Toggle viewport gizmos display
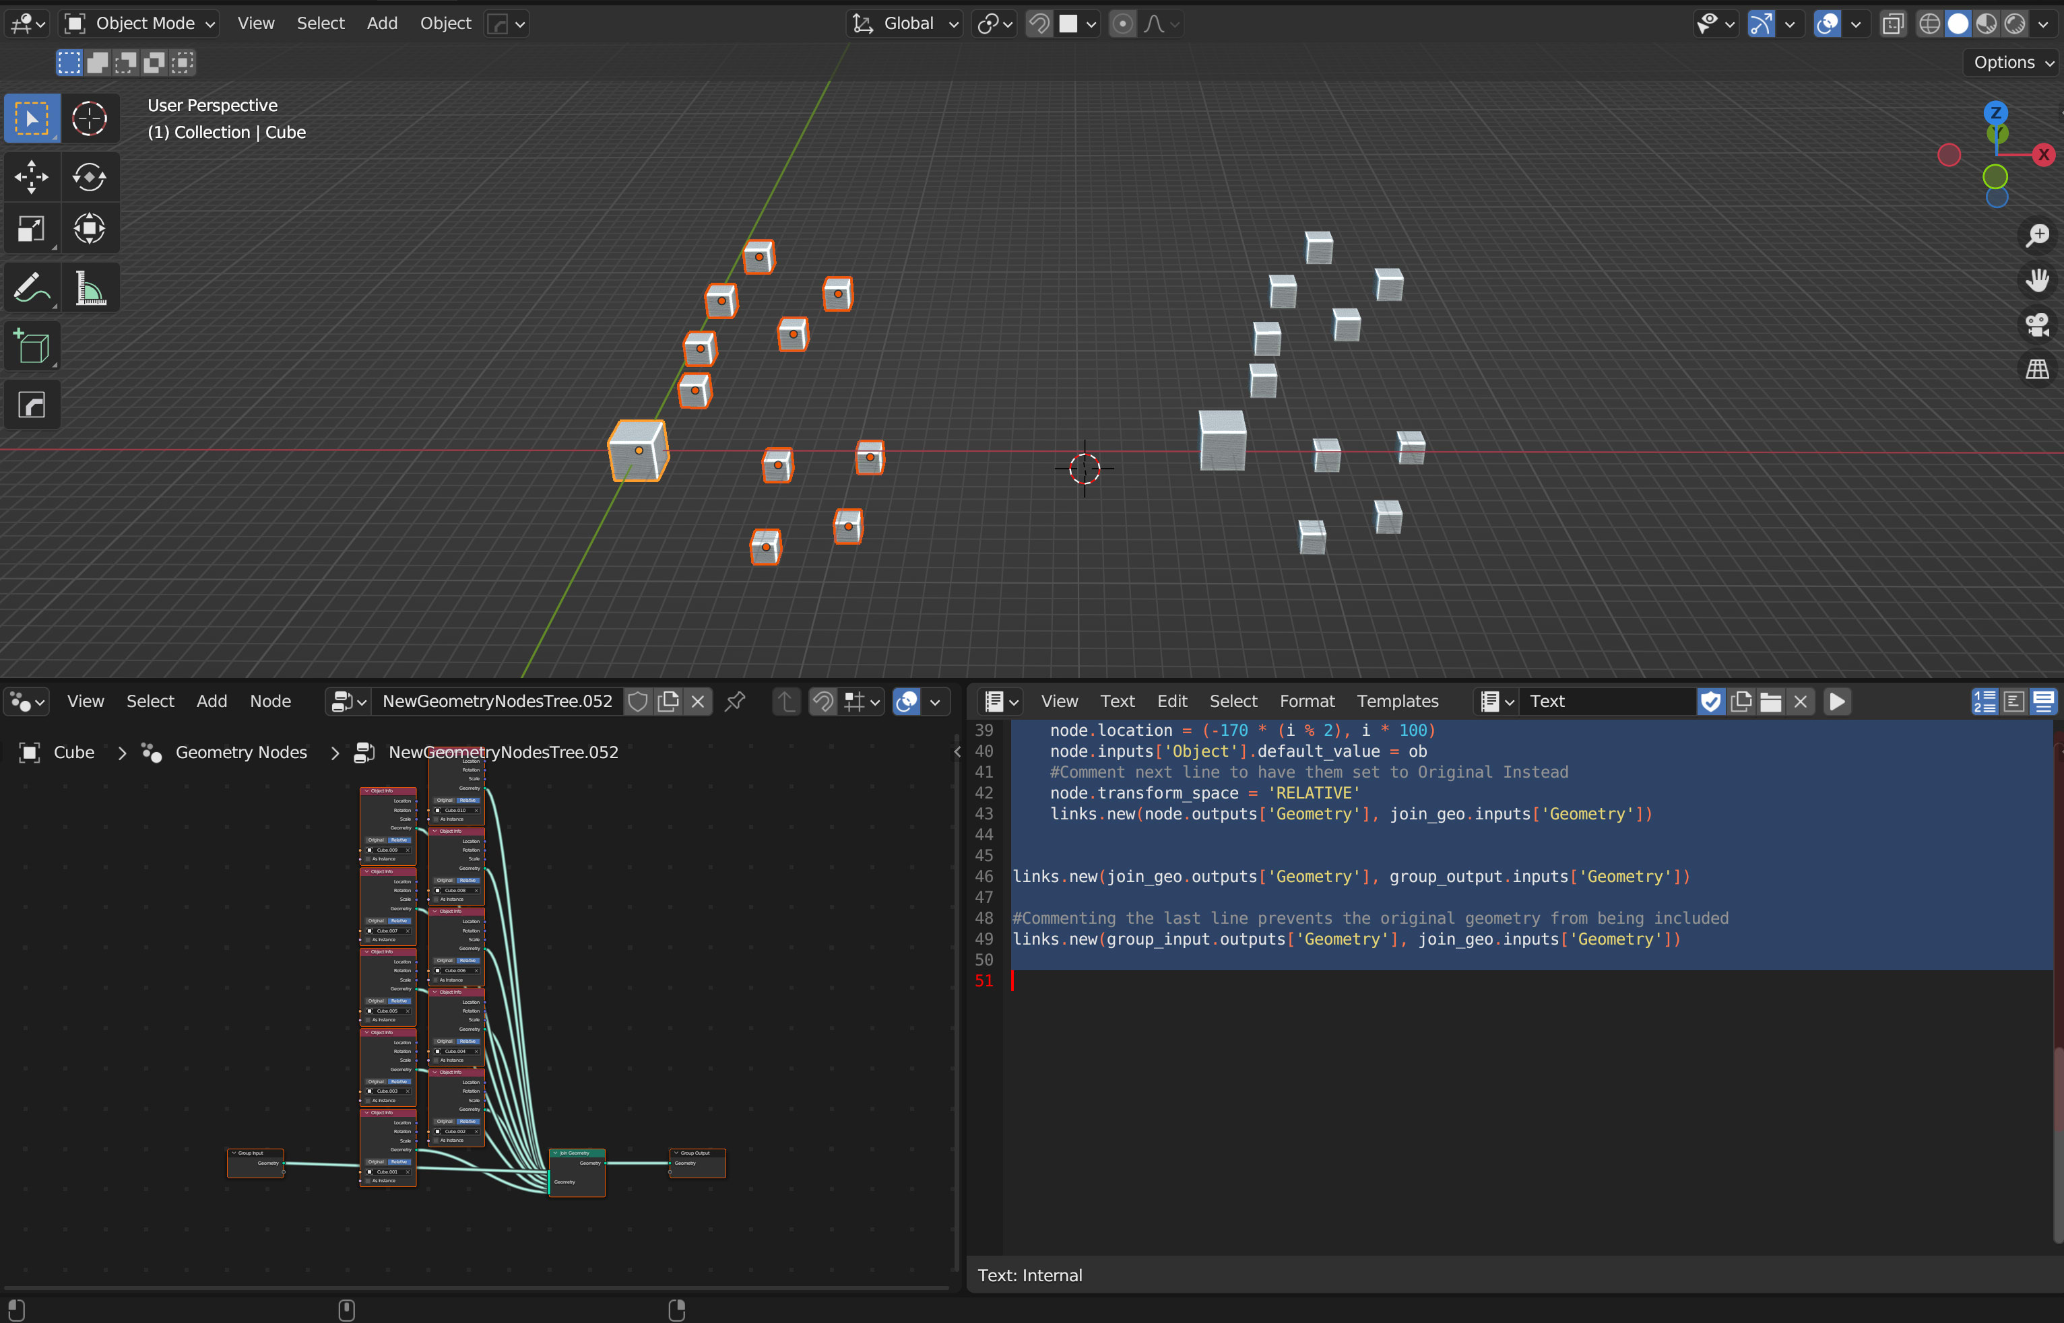Image resolution: width=2064 pixels, height=1323 pixels. [x=1762, y=23]
